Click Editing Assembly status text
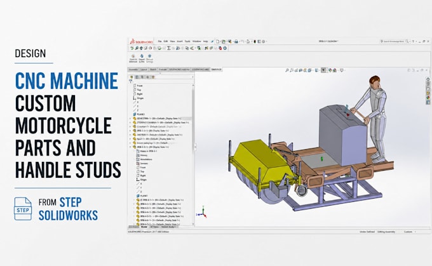 click(x=386, y=232)
